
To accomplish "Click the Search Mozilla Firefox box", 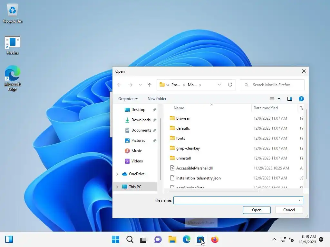I will (272, 85).
